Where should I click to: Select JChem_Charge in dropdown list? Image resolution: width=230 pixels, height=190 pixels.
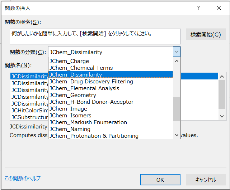coord(111,61)
